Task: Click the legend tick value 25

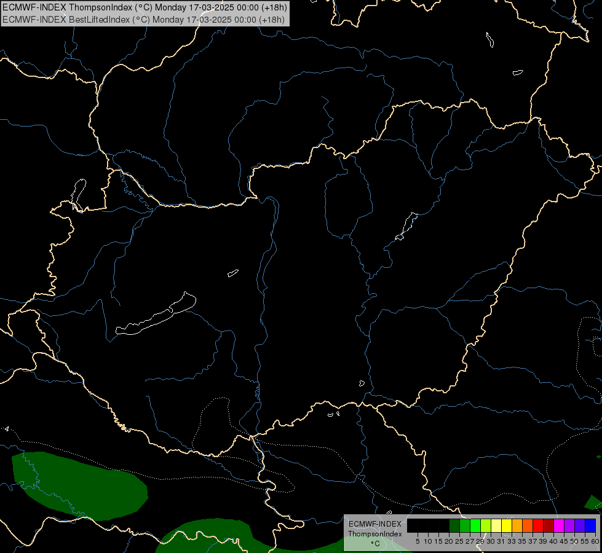Action: tap(459, 541)
